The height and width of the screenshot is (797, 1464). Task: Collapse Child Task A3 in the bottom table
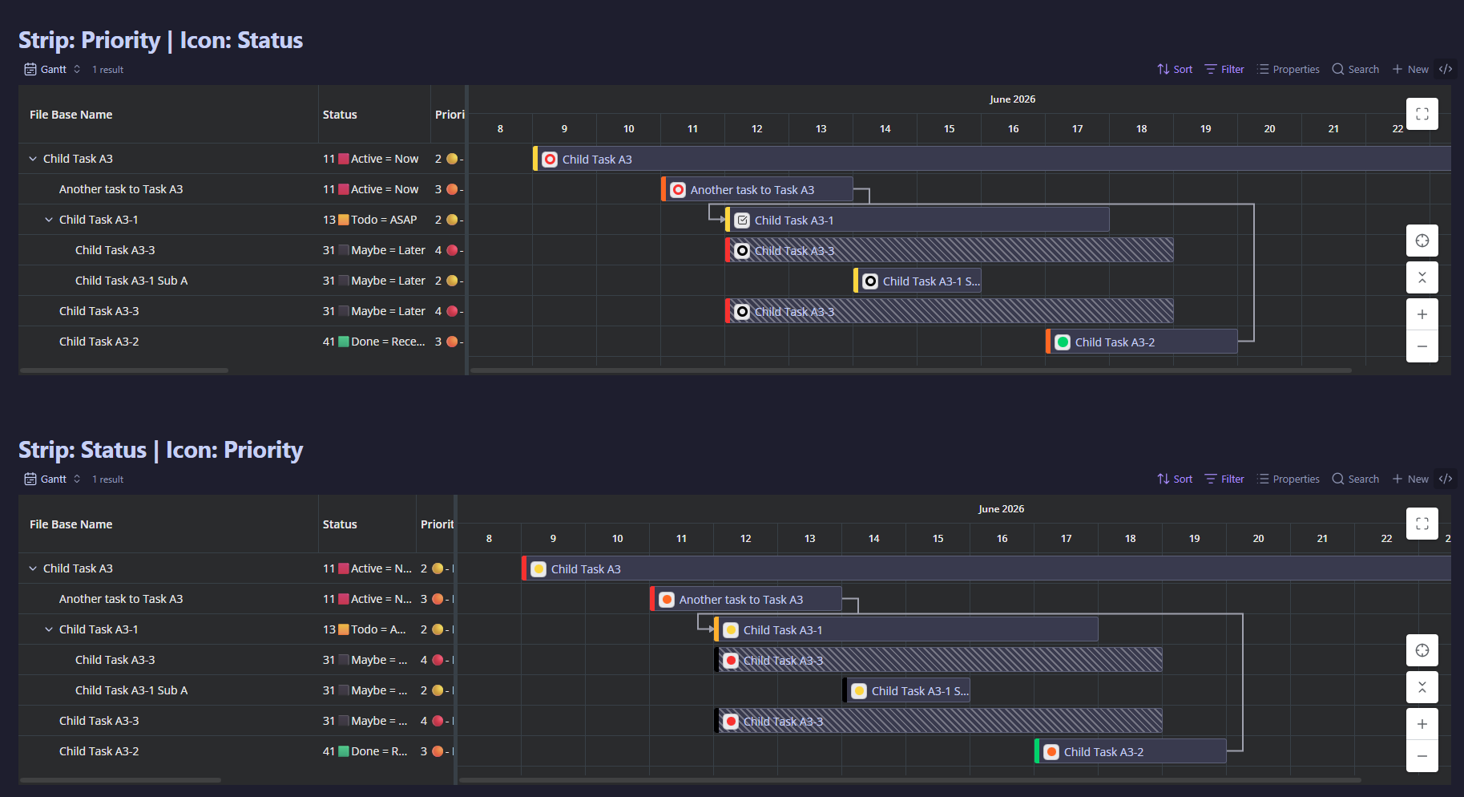click(33, 568)
